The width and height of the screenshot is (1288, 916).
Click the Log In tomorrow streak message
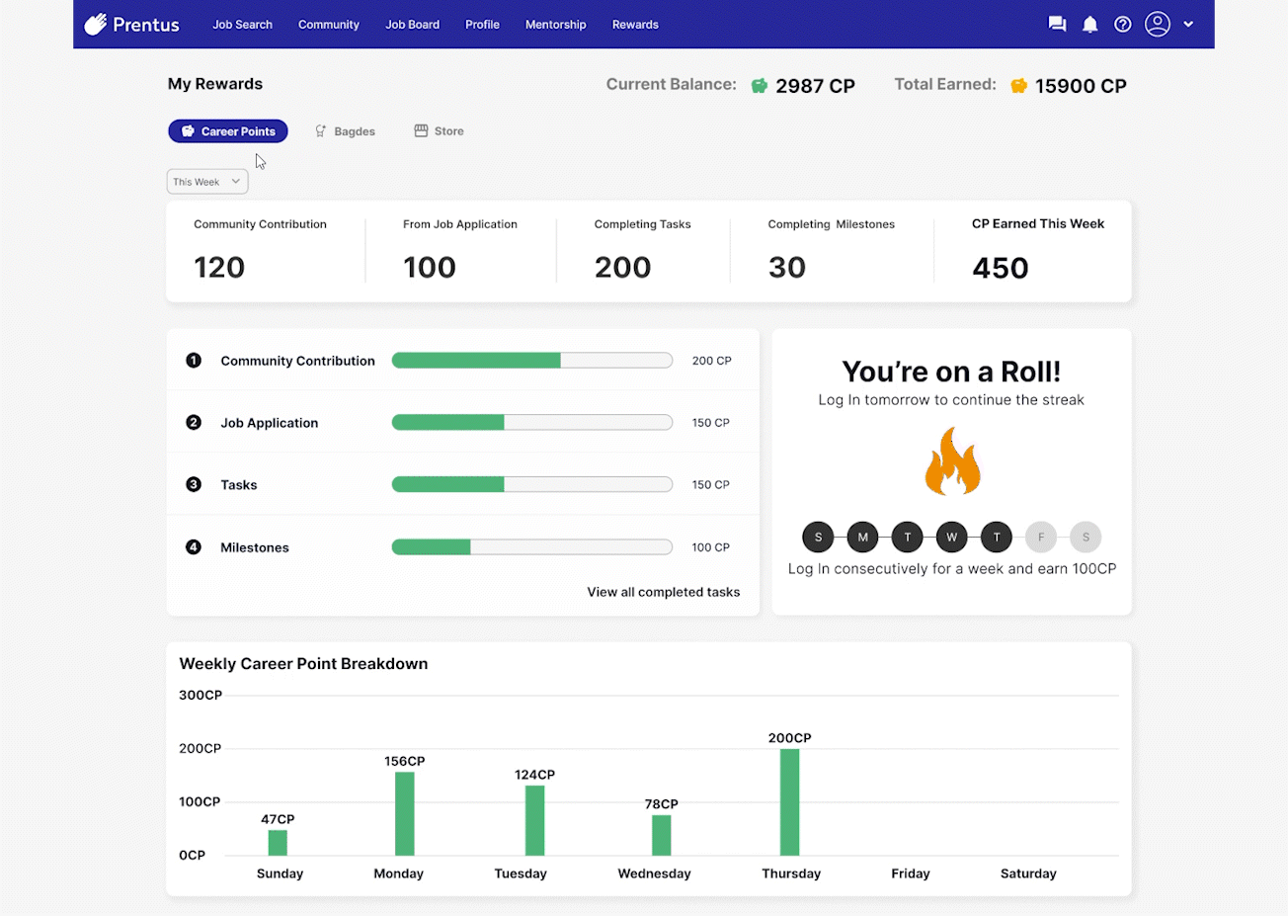[x=951, y=400]
